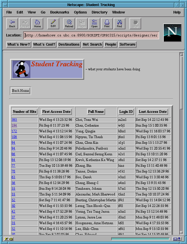Open the 94 link for Fuladinashta, Fariborz
187x244 pixels.
[x=13, y=148]
